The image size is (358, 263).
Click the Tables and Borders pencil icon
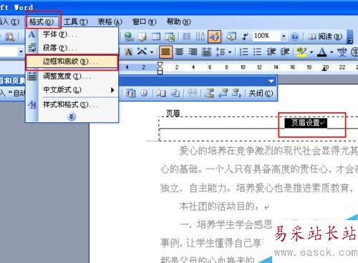click(x=142, y=36)
